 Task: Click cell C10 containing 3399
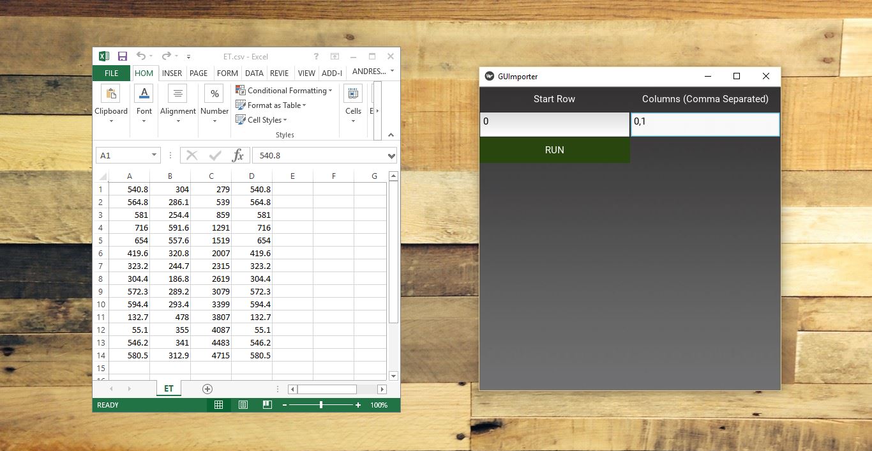point(211,304)
